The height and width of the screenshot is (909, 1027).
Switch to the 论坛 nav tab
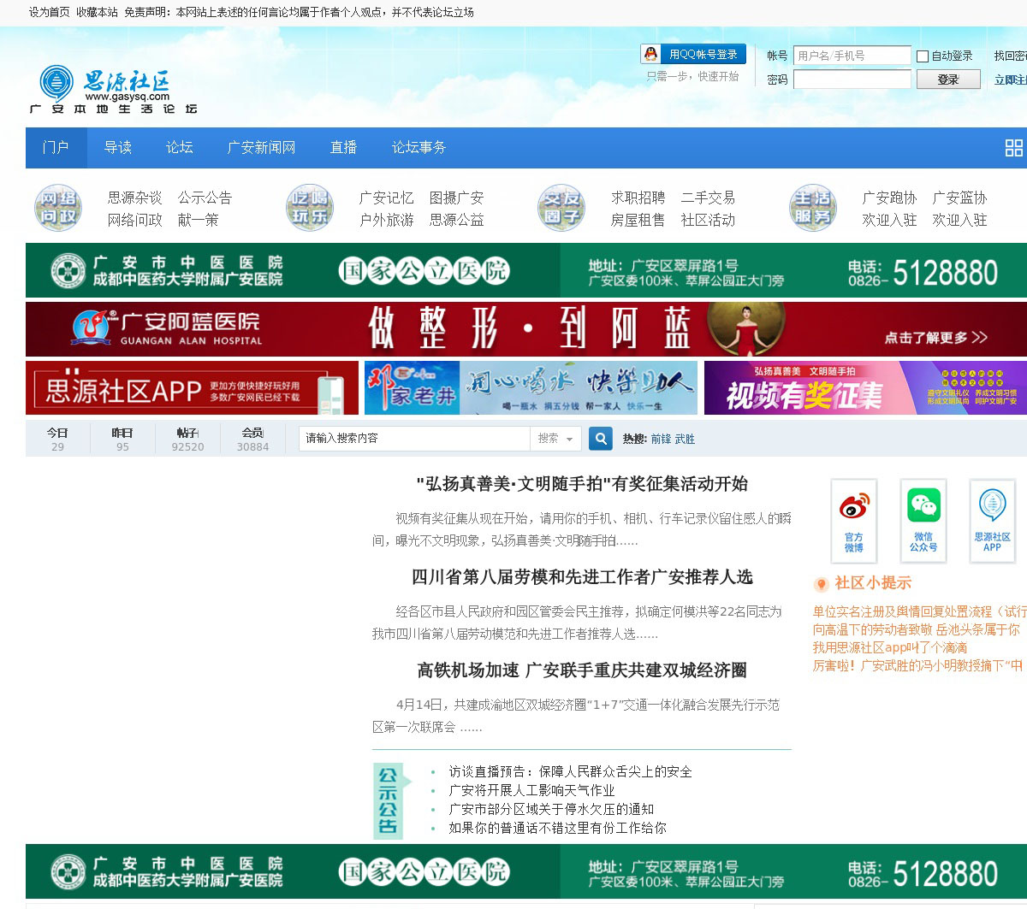pyautogui.click(x=180, y=148)
